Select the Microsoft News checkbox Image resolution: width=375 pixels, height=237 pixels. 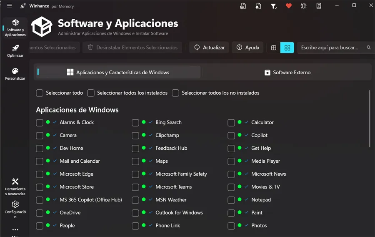231,174
